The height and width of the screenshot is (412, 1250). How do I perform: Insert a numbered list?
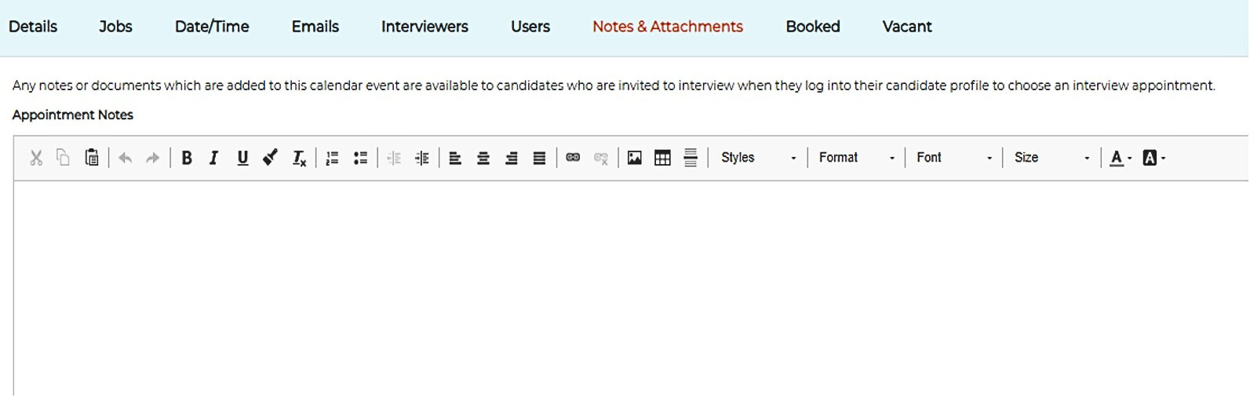[x=332, y=158]
